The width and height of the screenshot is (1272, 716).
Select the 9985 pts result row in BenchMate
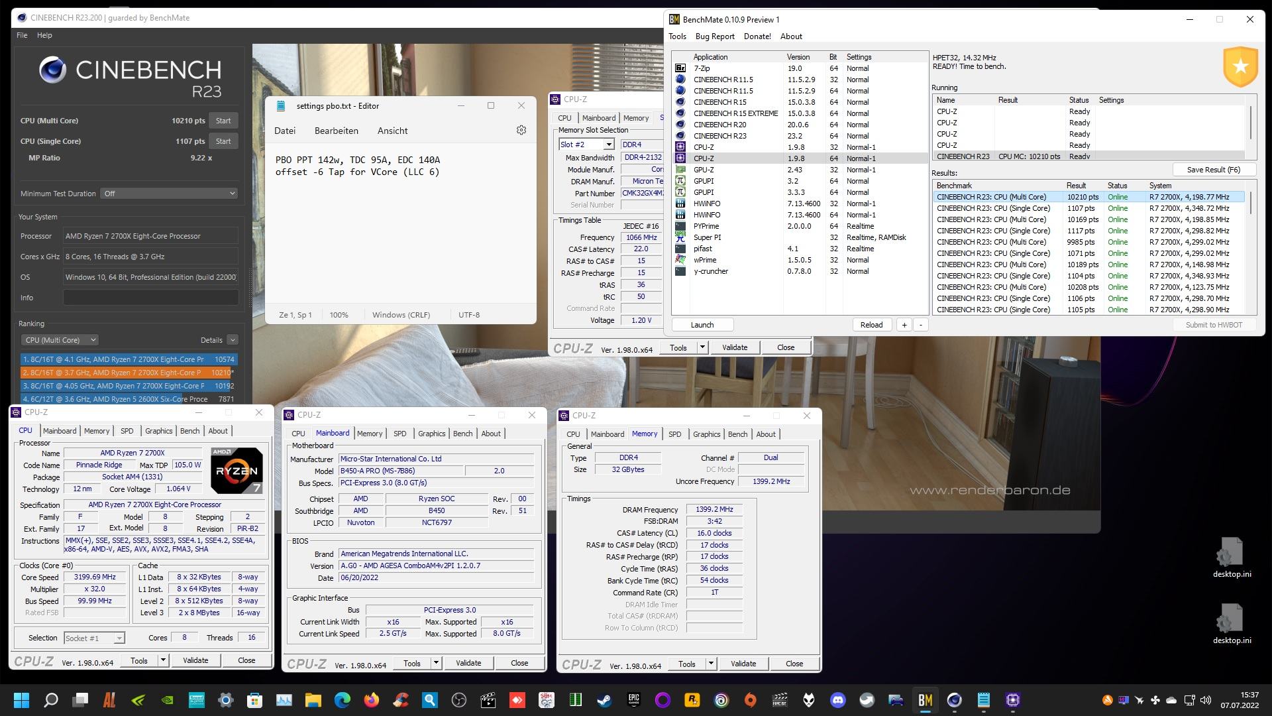tap(1090, 242)
